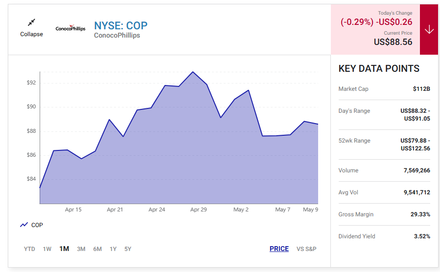Screen dimensions: 440x272
Task: Select the 6M time range
Action: (97, 249)
